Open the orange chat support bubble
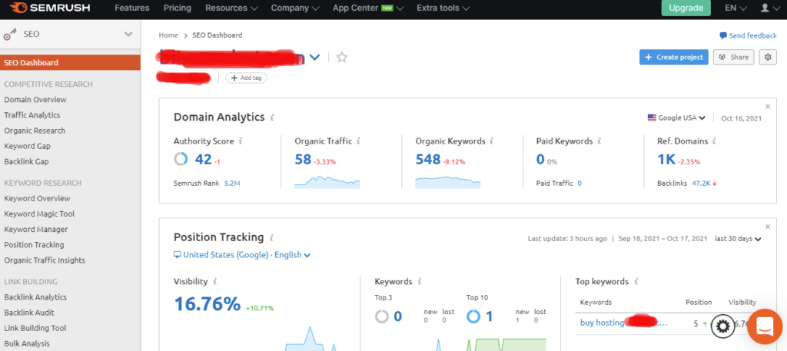 pos(765,326)
